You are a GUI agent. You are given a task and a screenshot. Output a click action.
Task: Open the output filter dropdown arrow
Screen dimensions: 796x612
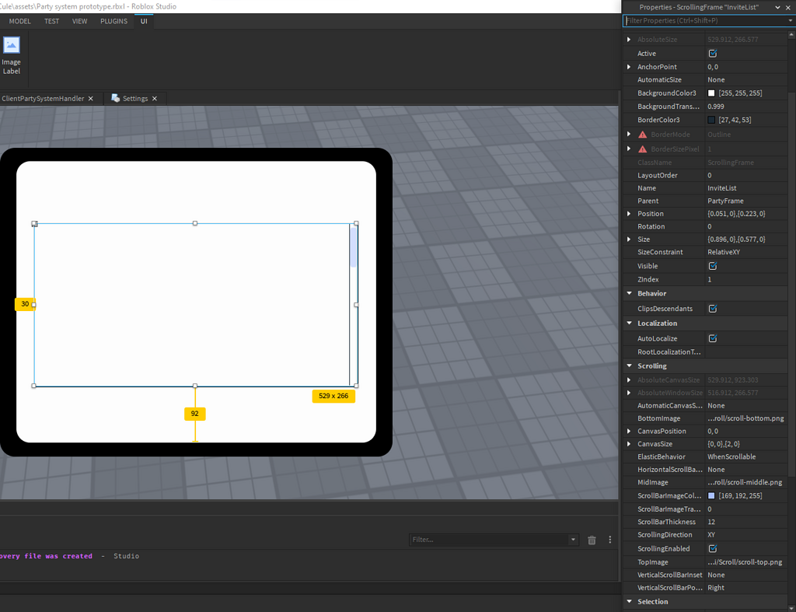coord(574,540)
